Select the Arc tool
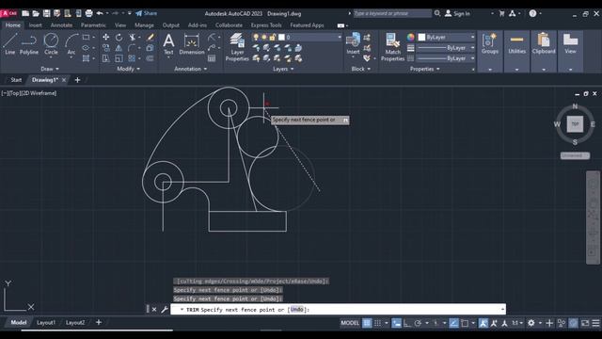Image resolution: width=602 pixels, height=339 pixels. (x=71, y=44)
